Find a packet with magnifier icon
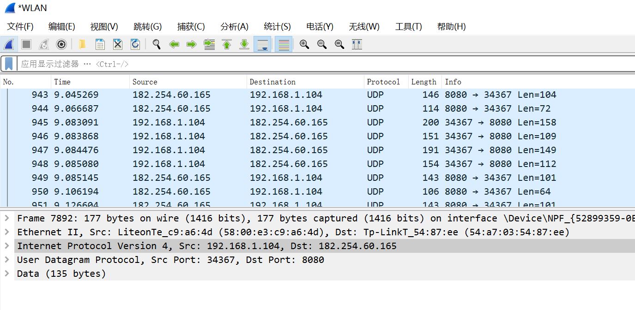This screenshot has width=635, height=310. coord(157,44)
